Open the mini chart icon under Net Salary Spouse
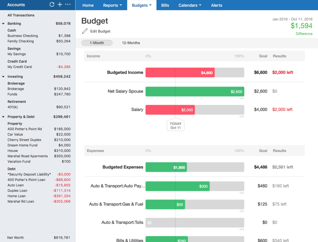318x242 pixels. coord(242,98)
